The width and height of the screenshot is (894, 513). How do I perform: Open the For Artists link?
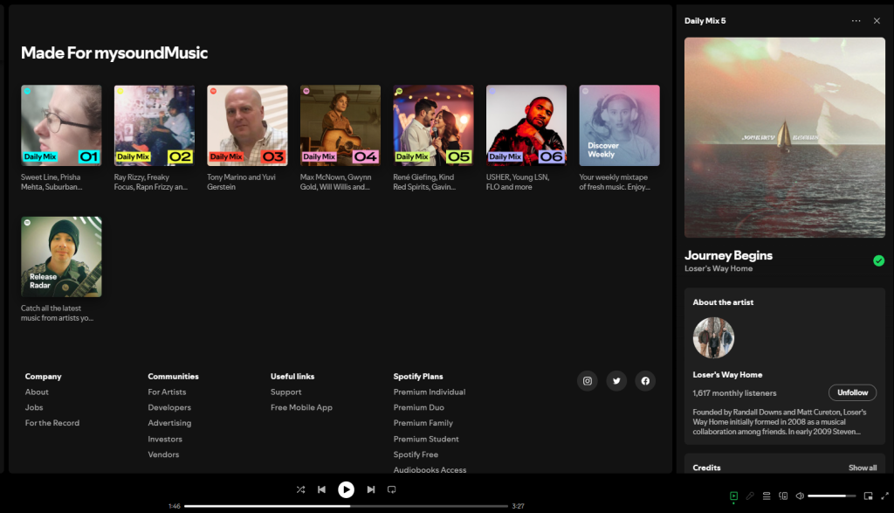tap(167, 392)
